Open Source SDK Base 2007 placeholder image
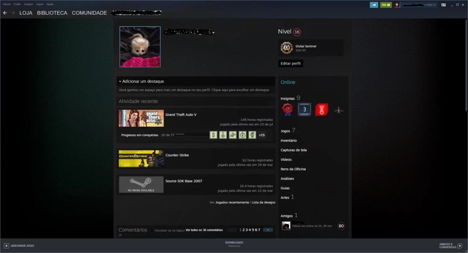The height and width of the screenshot is (253, 468). (x=141, y=184)
